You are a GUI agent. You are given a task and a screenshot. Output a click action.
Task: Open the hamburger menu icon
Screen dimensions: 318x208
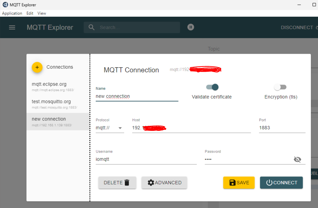[x=12, y=28]
